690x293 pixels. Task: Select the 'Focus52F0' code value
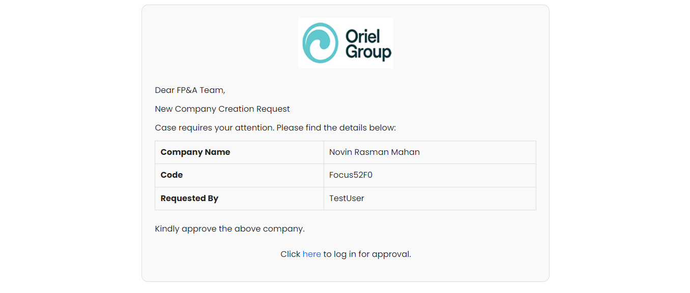[x=351, y=175]
